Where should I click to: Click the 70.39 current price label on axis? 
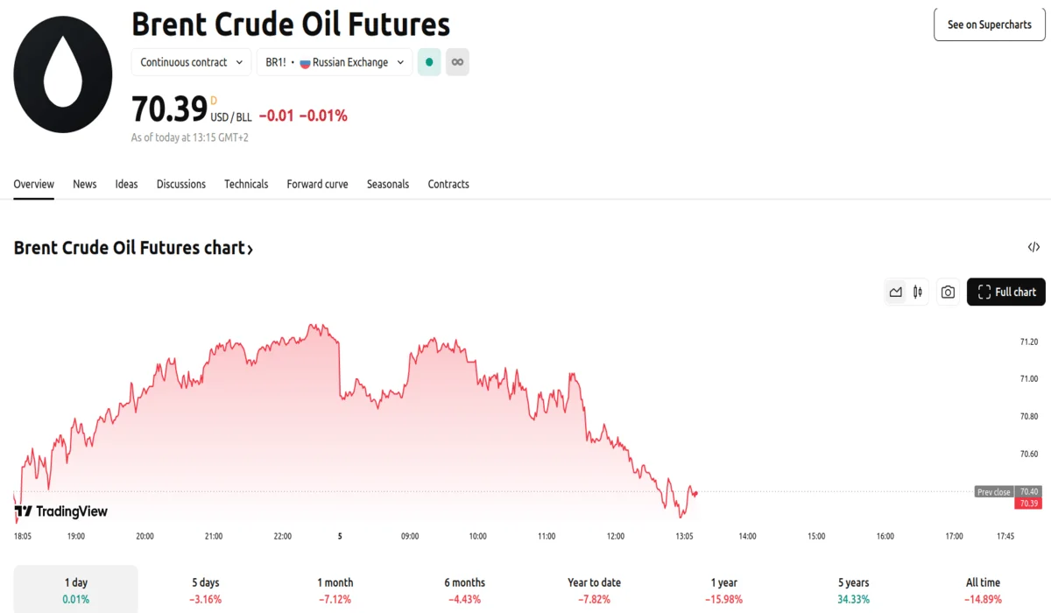click(1027, 504)
